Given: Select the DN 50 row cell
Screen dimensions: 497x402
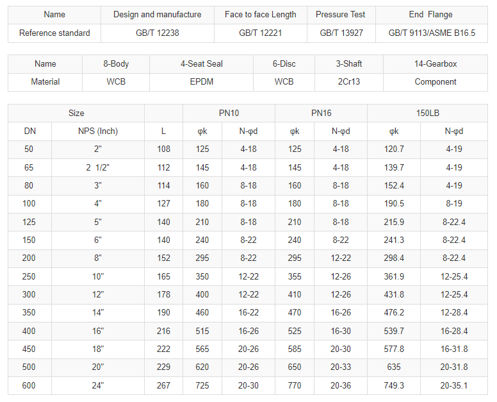Looking at the screenshot, I should point(29,149).
